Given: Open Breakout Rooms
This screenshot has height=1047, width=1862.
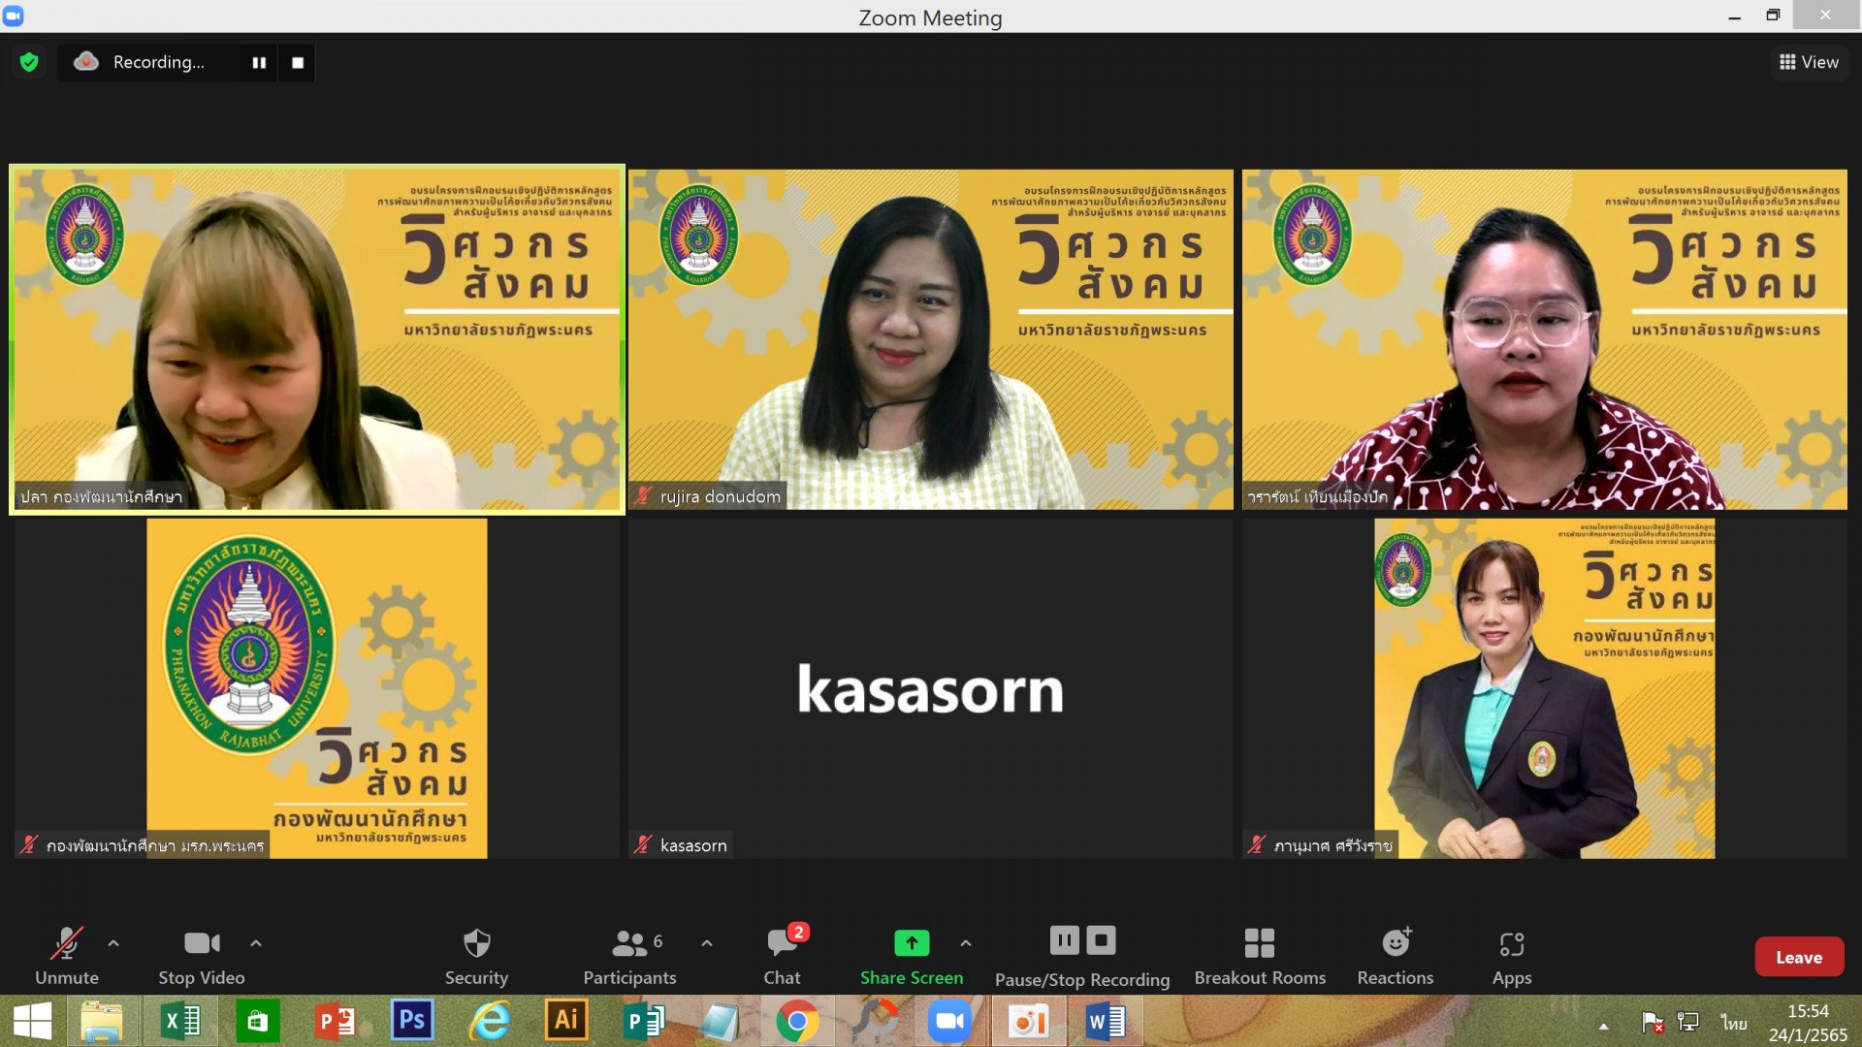Looking at the screenshot, I should [1260, 956].
